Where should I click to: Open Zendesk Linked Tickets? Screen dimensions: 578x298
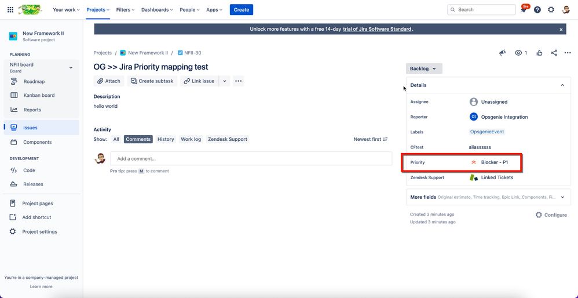click(497, 177)
